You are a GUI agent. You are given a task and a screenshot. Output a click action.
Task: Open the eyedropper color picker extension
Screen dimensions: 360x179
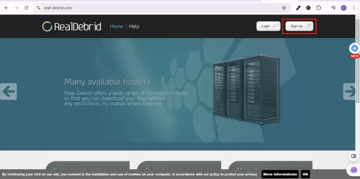point(298,8)
